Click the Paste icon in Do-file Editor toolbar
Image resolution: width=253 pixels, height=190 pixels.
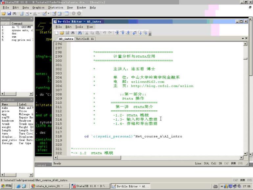point(98,33)
